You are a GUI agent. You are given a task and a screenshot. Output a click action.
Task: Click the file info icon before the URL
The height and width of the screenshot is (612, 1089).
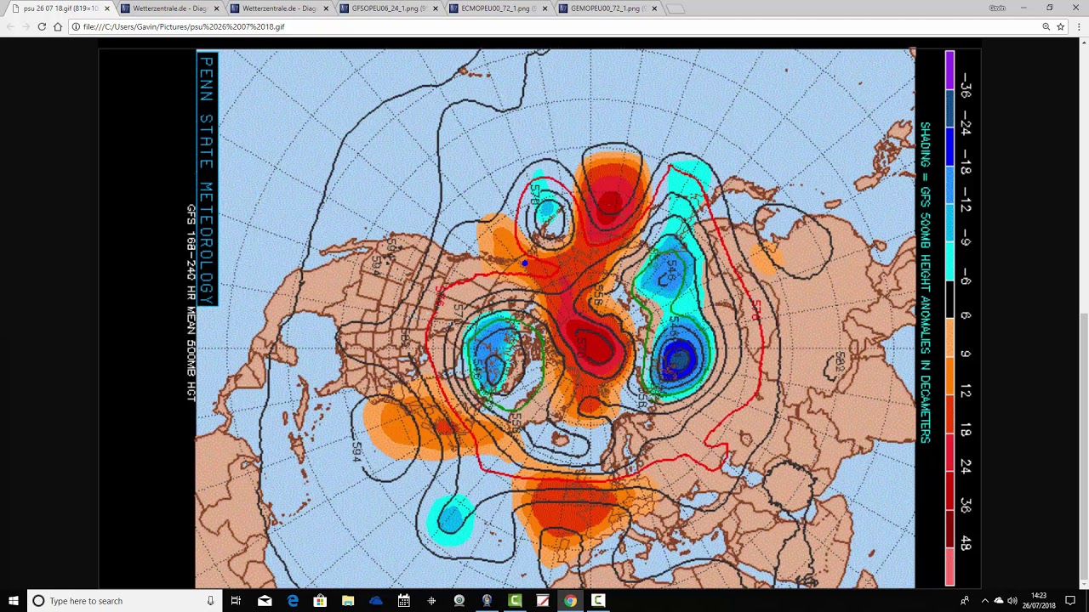pyautogui.click(x=76, y=26)
